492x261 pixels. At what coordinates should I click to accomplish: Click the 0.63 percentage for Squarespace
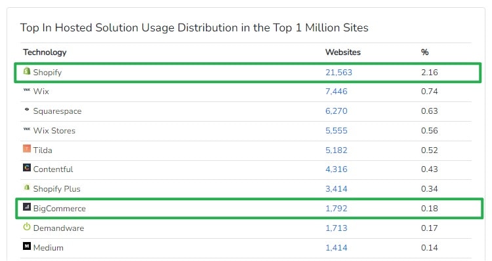430,111
